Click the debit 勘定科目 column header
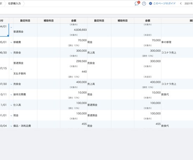The width and height of the screenshot is (193, 160). click(25, 21)
